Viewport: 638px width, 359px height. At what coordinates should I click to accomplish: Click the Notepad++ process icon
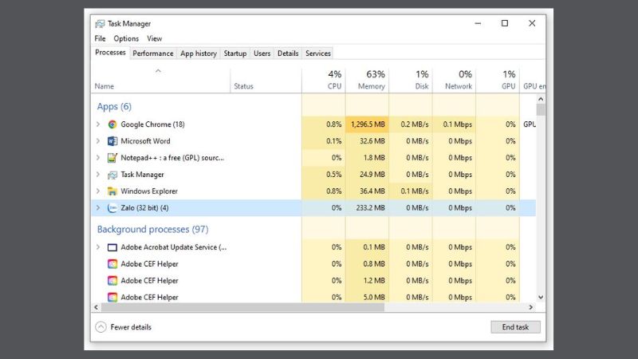pyautogui.click(x=112, y=158)
